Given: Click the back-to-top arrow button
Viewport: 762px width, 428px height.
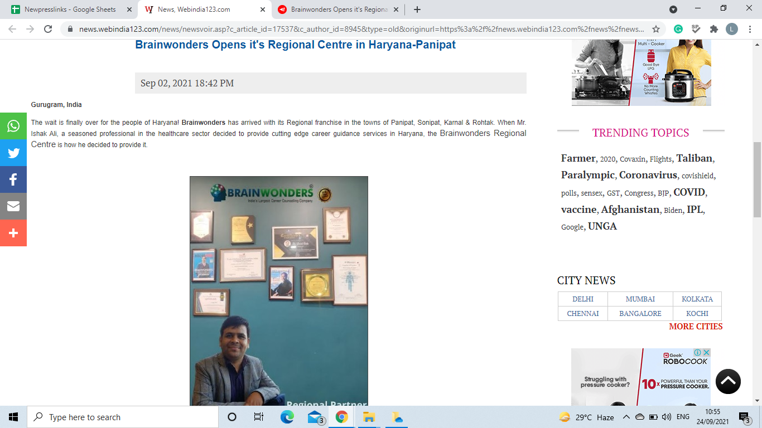Looking at the screenshot, I should tap(728, 382).
